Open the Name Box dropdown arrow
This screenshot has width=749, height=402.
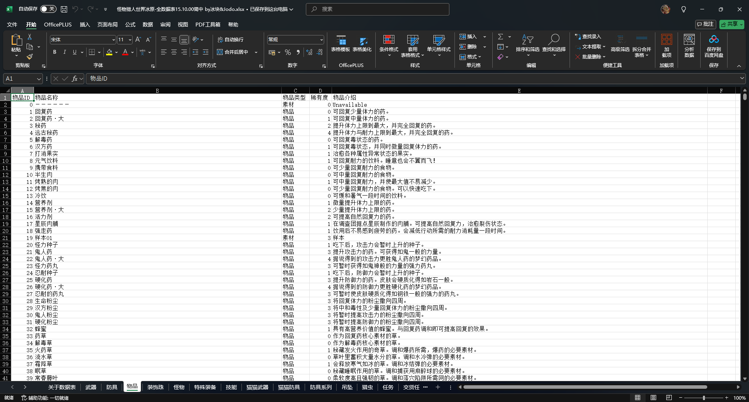tap(39, 79)
